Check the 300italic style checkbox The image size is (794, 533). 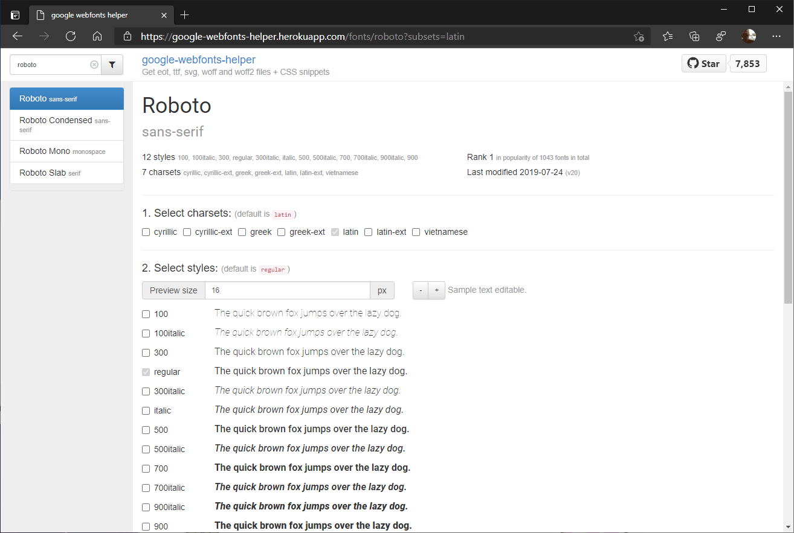[146, 391]
